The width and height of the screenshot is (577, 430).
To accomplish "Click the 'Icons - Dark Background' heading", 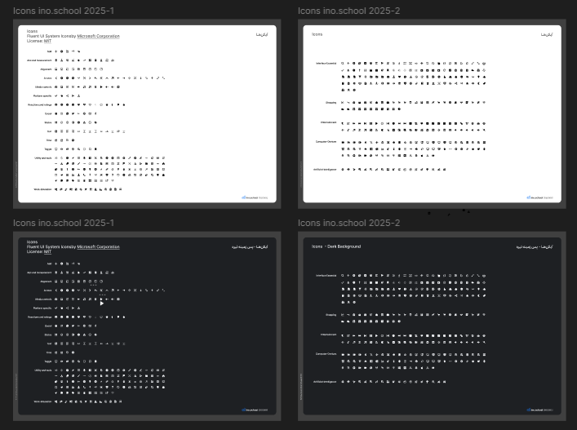I will 335,246.
